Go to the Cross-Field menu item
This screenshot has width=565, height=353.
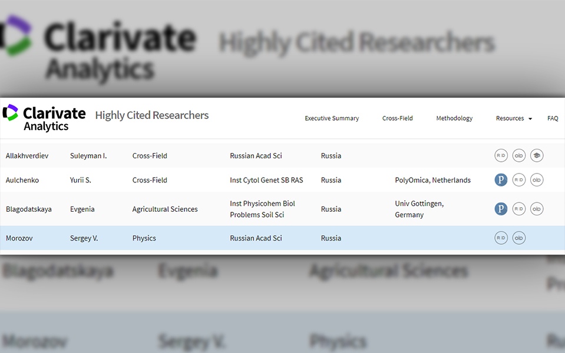[x=398, y=118]
